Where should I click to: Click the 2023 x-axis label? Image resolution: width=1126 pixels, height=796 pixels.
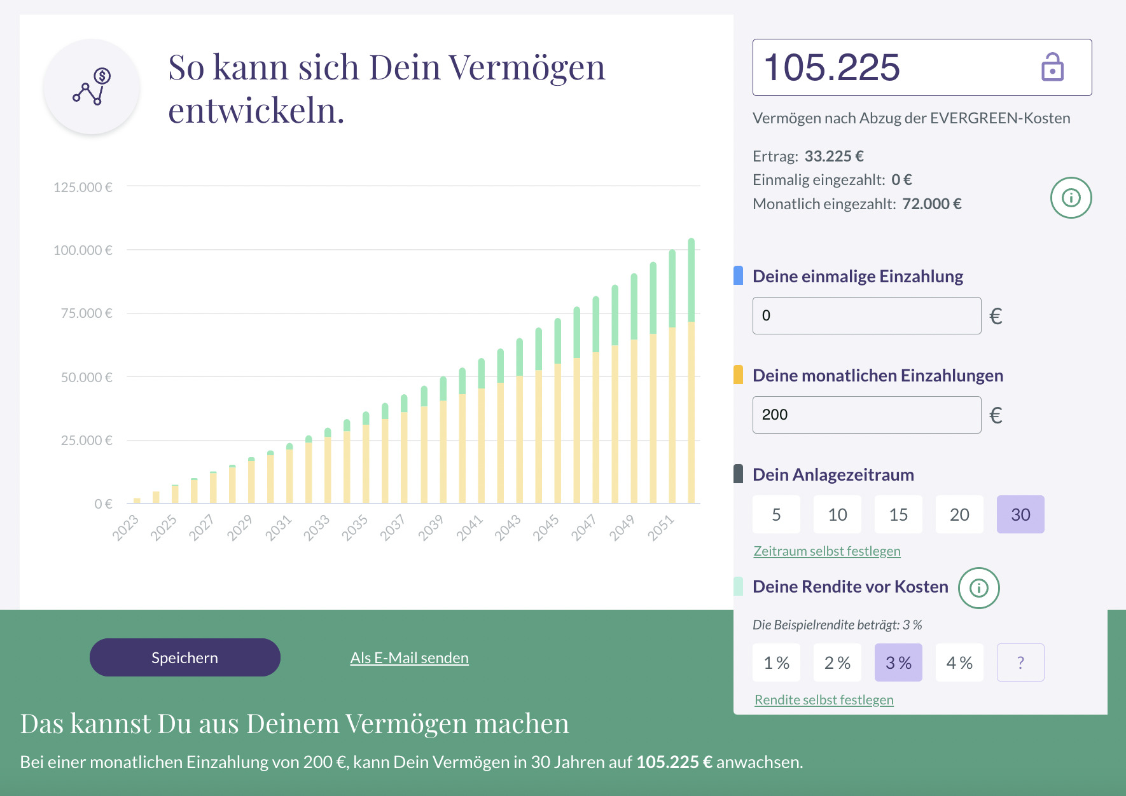pos(125,528)
